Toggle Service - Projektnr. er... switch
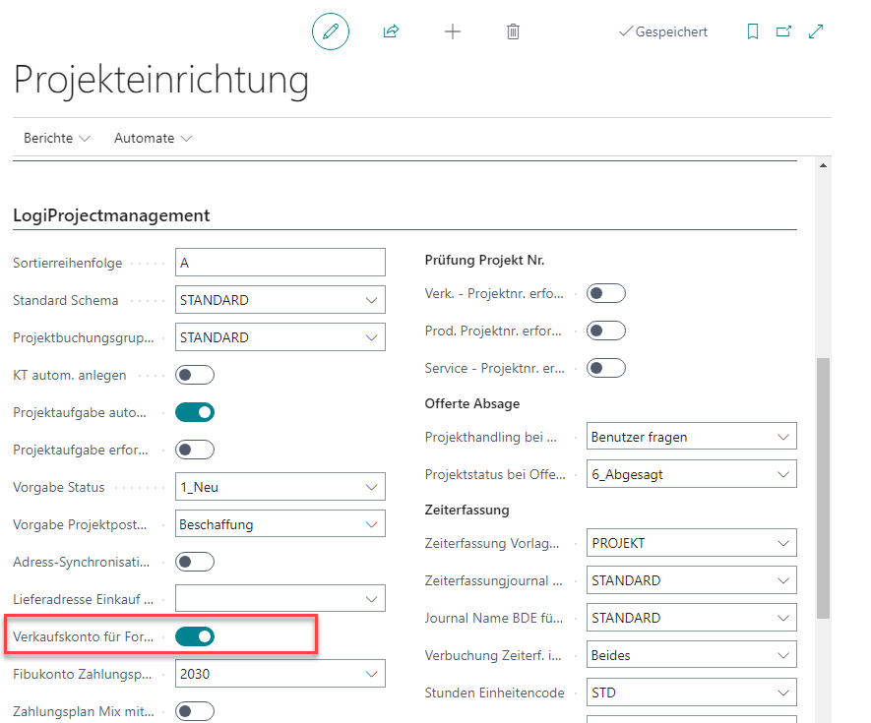Screen dimensions: 871x723 coord(606,368)
